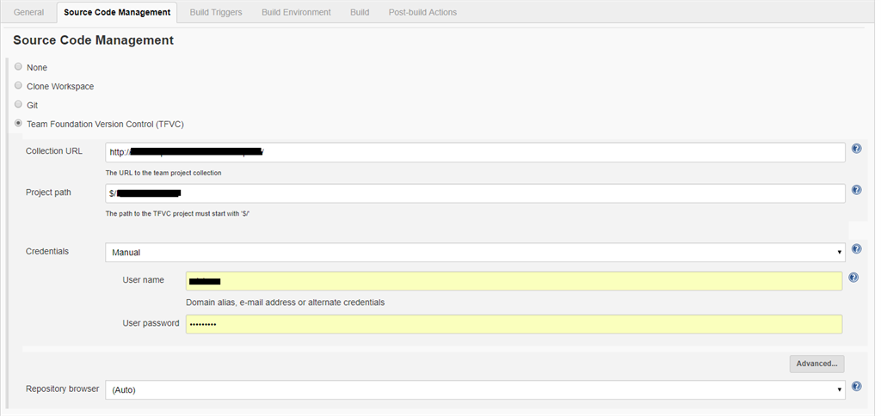881x416 pixels.
Task: Switch to the Build tab
Action: (360, 12)
